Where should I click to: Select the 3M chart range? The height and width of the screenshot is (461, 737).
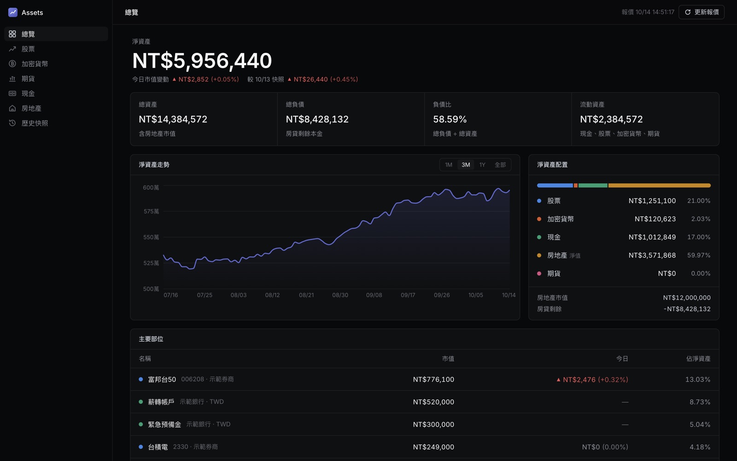[x=466, y=165]
